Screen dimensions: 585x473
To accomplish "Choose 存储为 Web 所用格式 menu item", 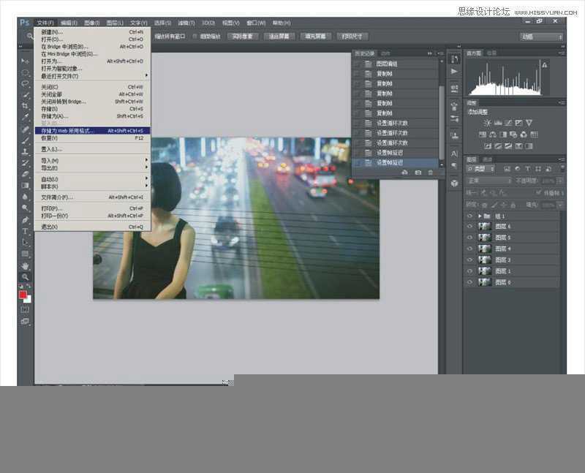I will click(93, 131).
